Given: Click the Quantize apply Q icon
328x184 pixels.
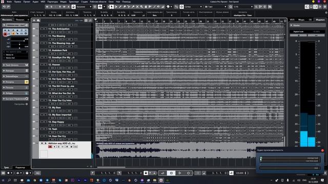Looking at the screenshot, I should [x=231, y=7].
